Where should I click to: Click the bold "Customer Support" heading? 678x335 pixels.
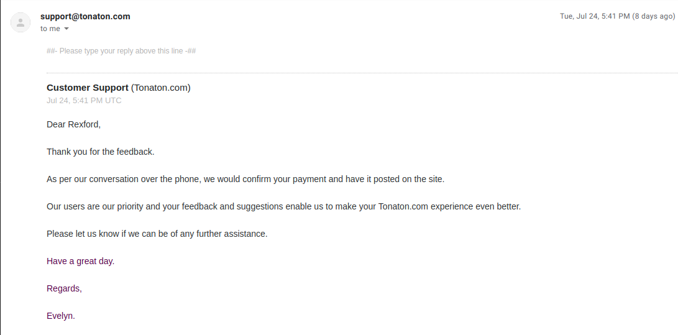click(88, 88)
